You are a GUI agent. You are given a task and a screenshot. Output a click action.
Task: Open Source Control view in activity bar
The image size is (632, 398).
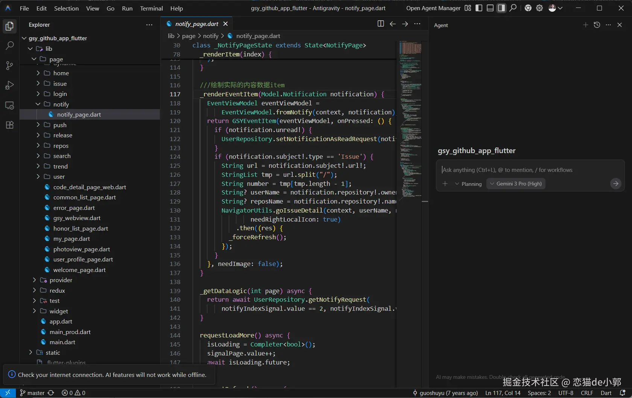pos(10,66)
